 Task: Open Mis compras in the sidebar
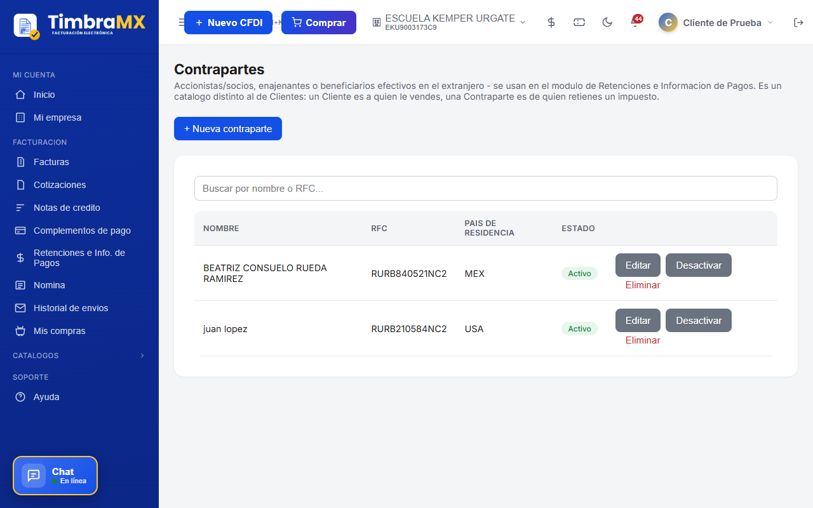click(79, 331)
